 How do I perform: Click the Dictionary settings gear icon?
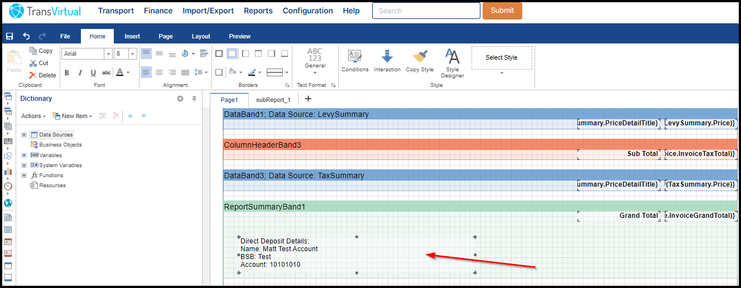coord(180,99)
